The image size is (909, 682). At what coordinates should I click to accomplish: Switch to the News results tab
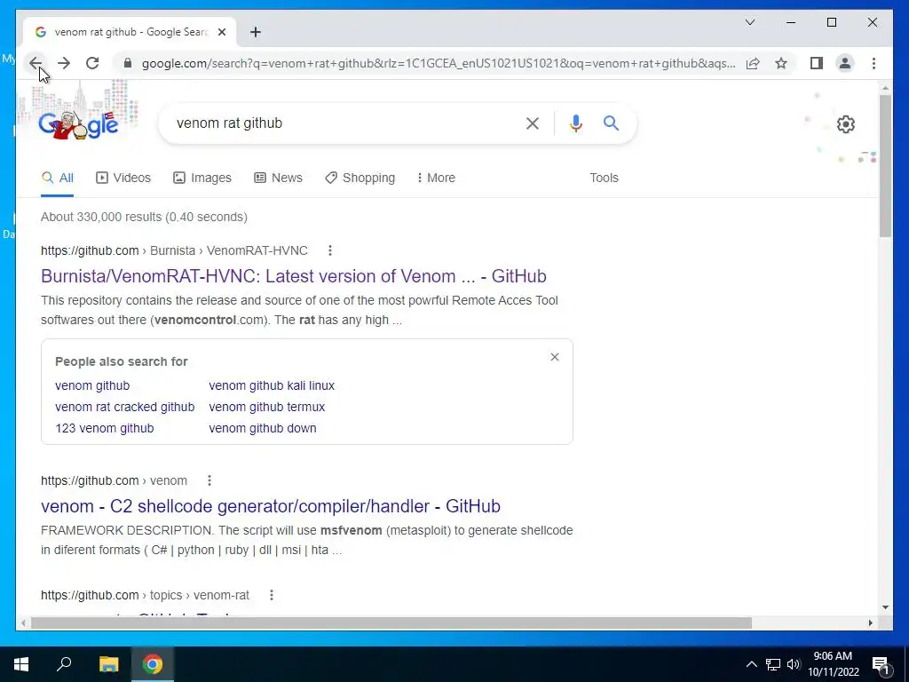click(x=278, y=178)
